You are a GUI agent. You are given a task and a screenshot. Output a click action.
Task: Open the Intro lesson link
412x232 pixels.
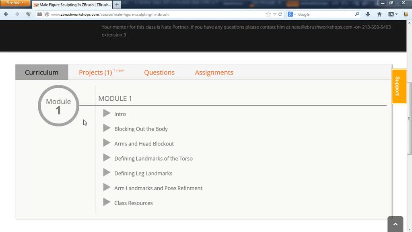point(120,114)
